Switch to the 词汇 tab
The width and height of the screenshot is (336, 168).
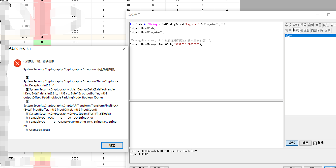pos(326,25)
